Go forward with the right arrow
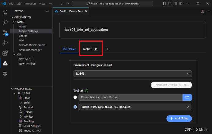The height and width of the screenshot is (134, 212). (x=67, y=4)
